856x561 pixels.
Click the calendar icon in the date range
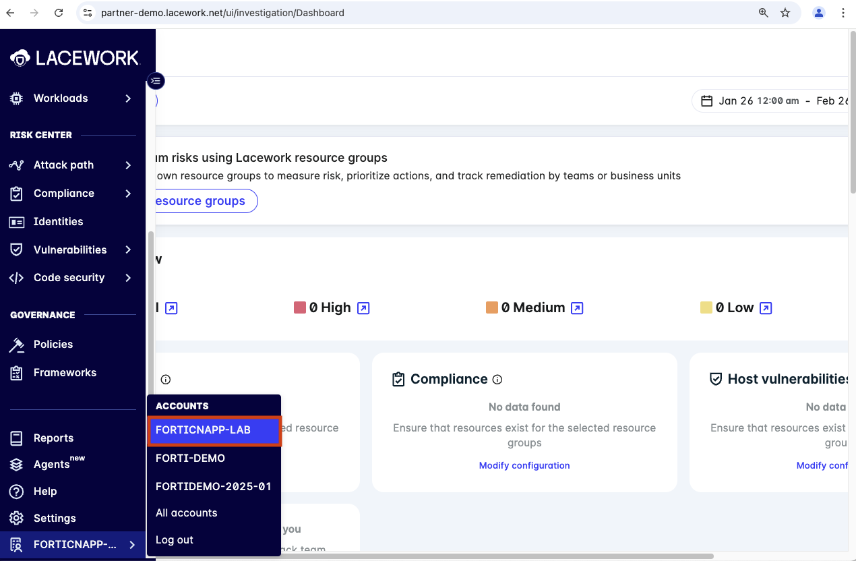[707, 101]
